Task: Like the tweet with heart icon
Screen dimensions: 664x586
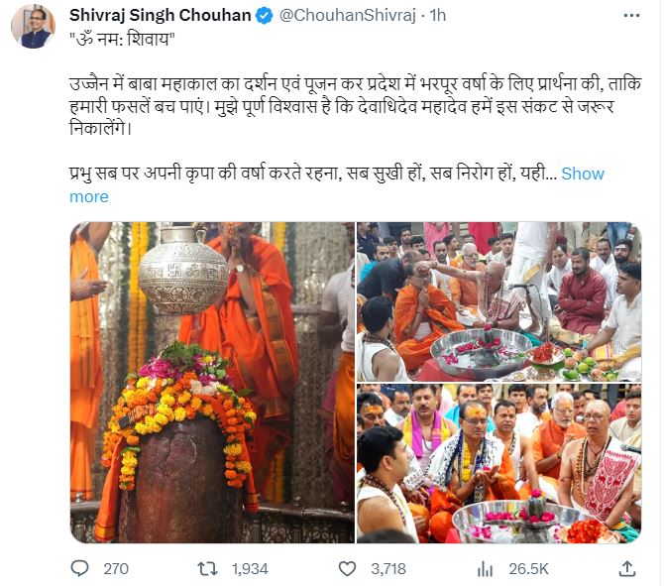Action: point(347,568)
